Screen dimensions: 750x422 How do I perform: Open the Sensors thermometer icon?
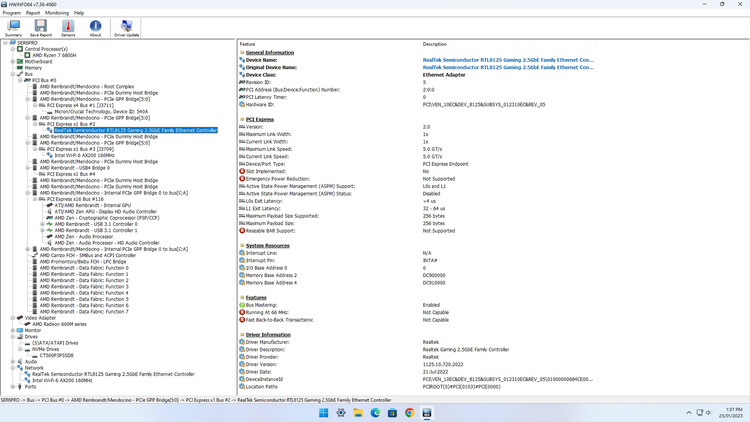68,28
